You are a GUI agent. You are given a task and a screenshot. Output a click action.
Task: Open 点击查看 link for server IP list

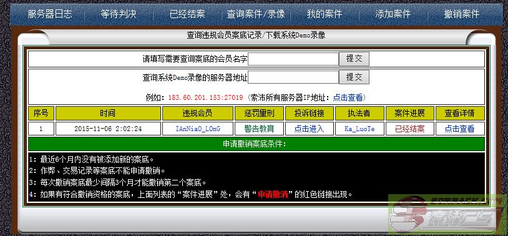[348, 97]
